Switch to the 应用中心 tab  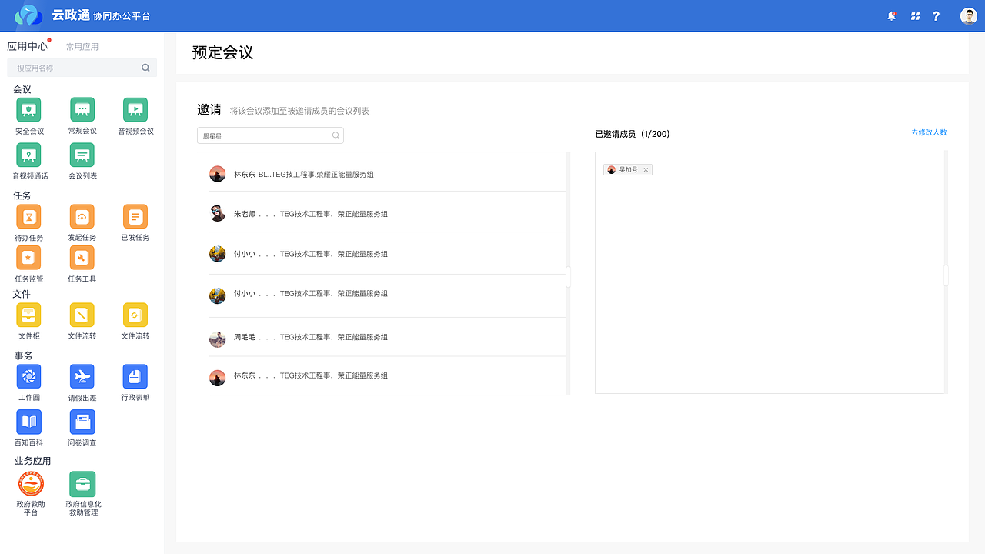(27, 46)
